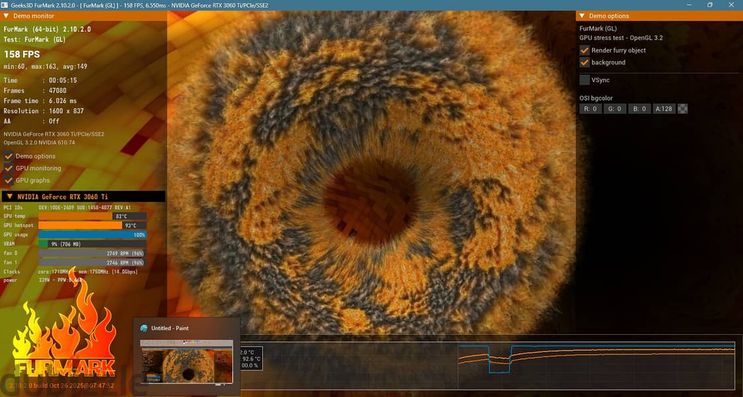Click the FurMark (64-bit) 2.10.2.0 text

[47, 29]
